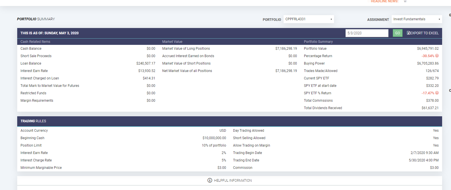Image resolution: width=451 pixels, height=190 pixels.
Task: Click the Short Sale Proceeds label
Action: pos(36,56)
